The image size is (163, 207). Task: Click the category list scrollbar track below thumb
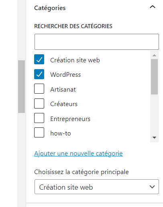[154, 115]
